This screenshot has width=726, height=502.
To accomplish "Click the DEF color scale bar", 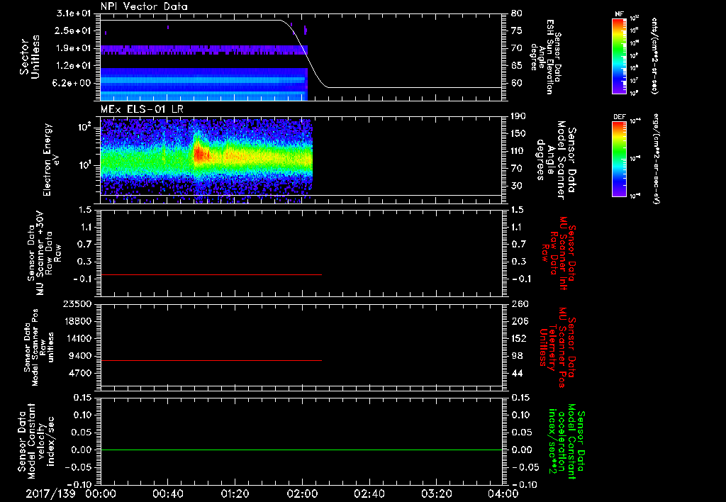I will 619,159.
